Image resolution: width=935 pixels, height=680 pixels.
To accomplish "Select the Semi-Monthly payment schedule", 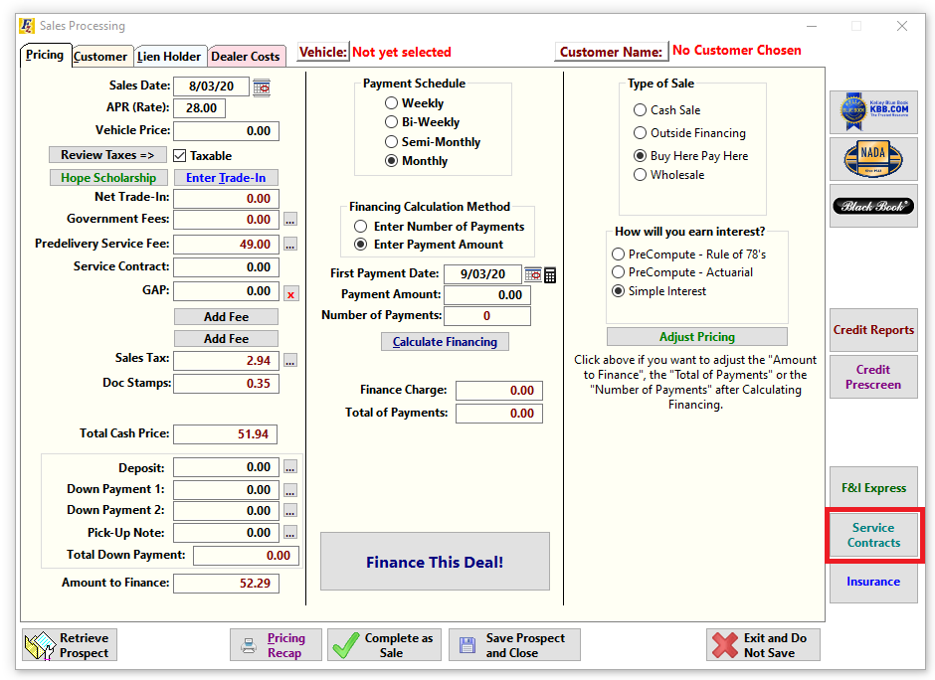I will pyautogui.click(x=391, y=142).
